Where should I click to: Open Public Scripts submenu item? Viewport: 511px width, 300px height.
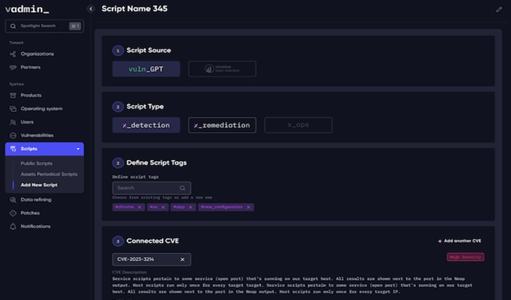pyautogui.click(x=37, y=163)
